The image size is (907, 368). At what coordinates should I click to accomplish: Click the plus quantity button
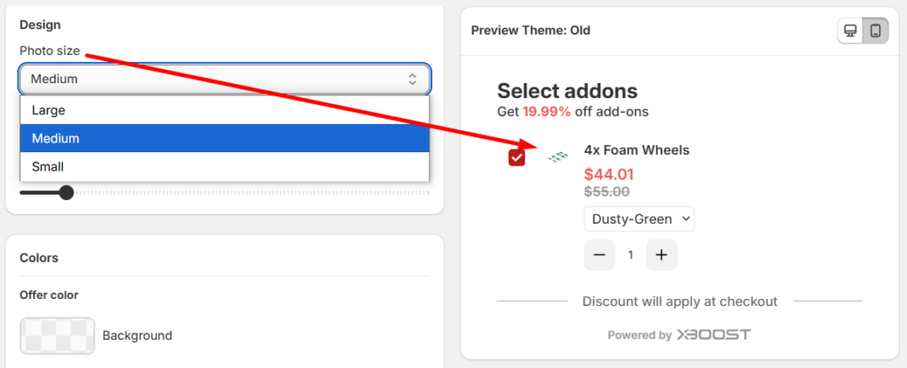click(x=661, y=255)
